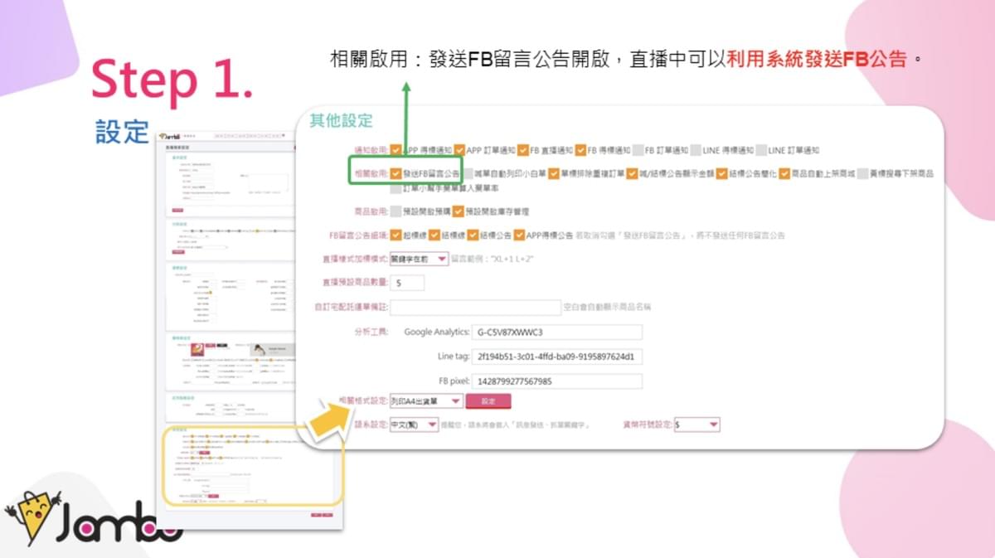
Task: Toggle the 商品自動上架商城 checkbox
Action: coord(784,173)
